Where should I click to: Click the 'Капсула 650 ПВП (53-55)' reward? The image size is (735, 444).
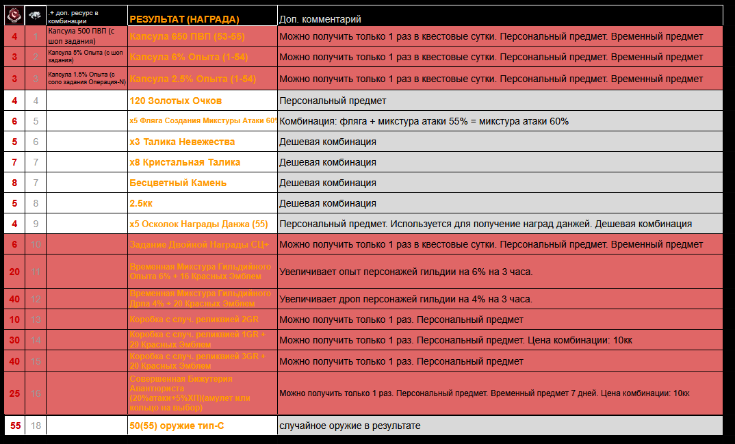click(x=187, y=37)
